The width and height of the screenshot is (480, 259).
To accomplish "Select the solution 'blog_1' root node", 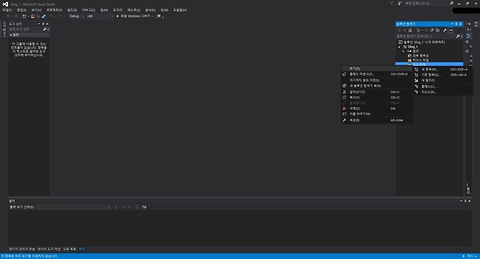I will click(422, 42).
